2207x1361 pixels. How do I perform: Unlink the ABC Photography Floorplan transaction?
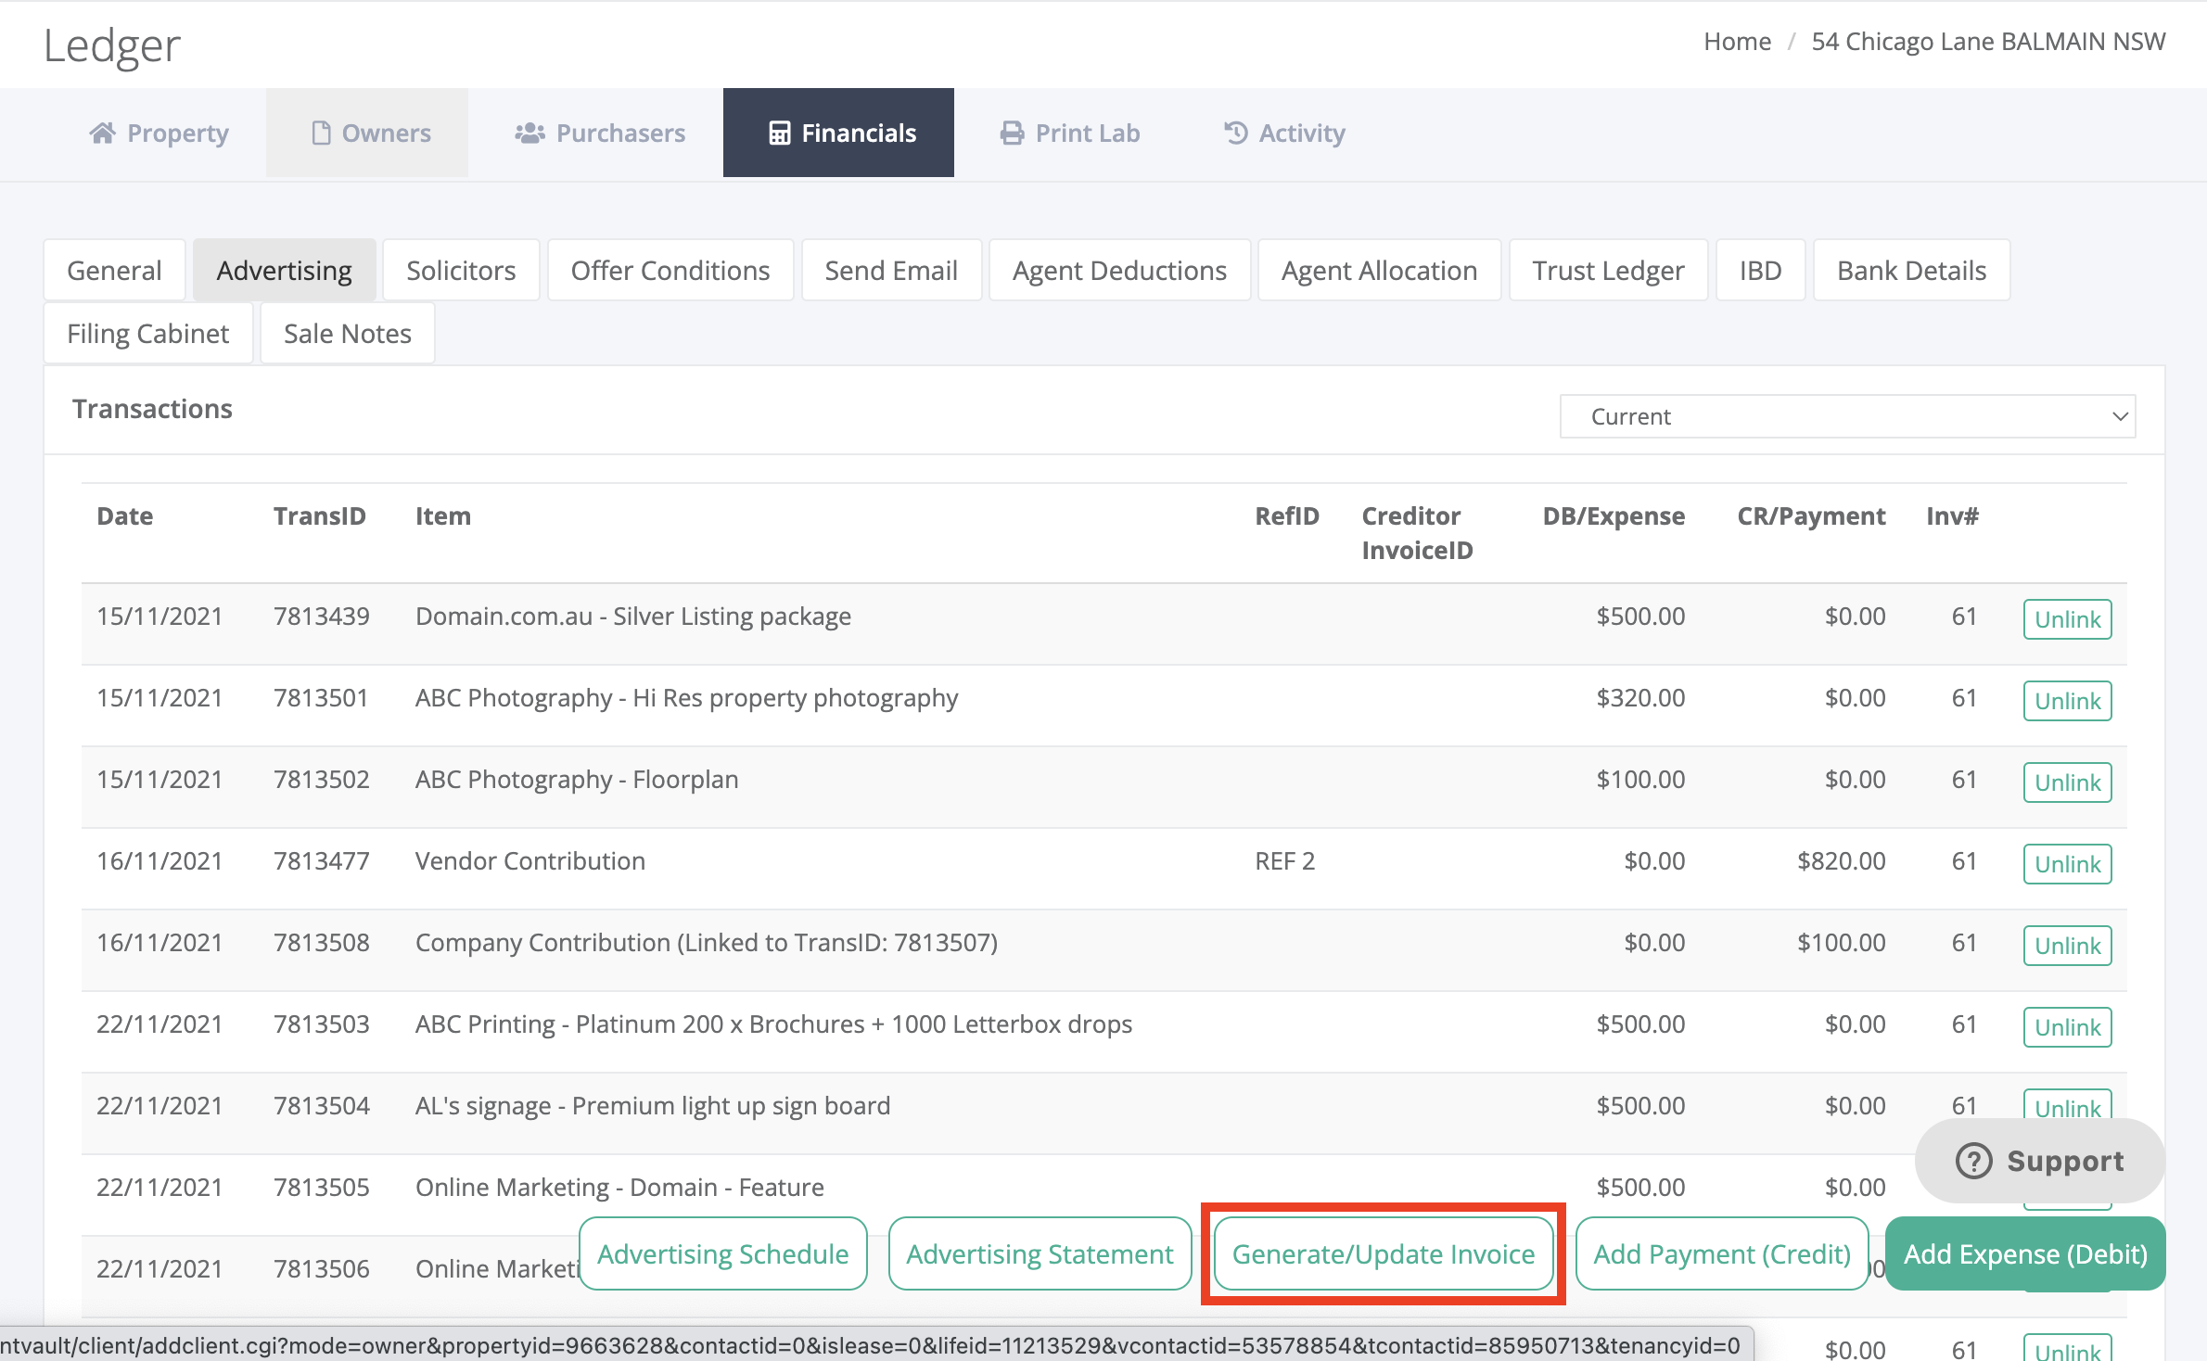pos(2067,782)
